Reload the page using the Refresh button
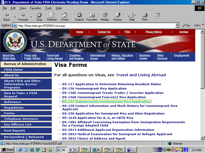The width and height of the screenshot is (205, 153). point(52,17)
